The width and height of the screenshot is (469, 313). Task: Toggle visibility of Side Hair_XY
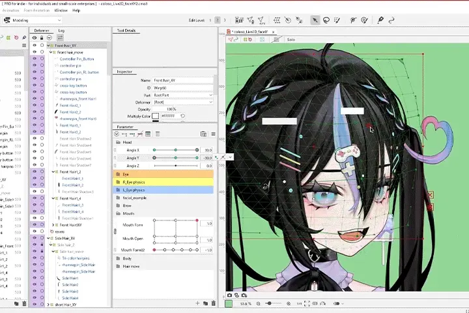pyautogui.click(x=35, y=238)
